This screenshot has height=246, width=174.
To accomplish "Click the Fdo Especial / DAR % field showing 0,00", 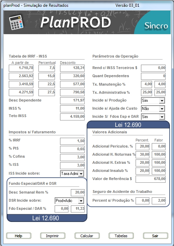I will [62, 209].
